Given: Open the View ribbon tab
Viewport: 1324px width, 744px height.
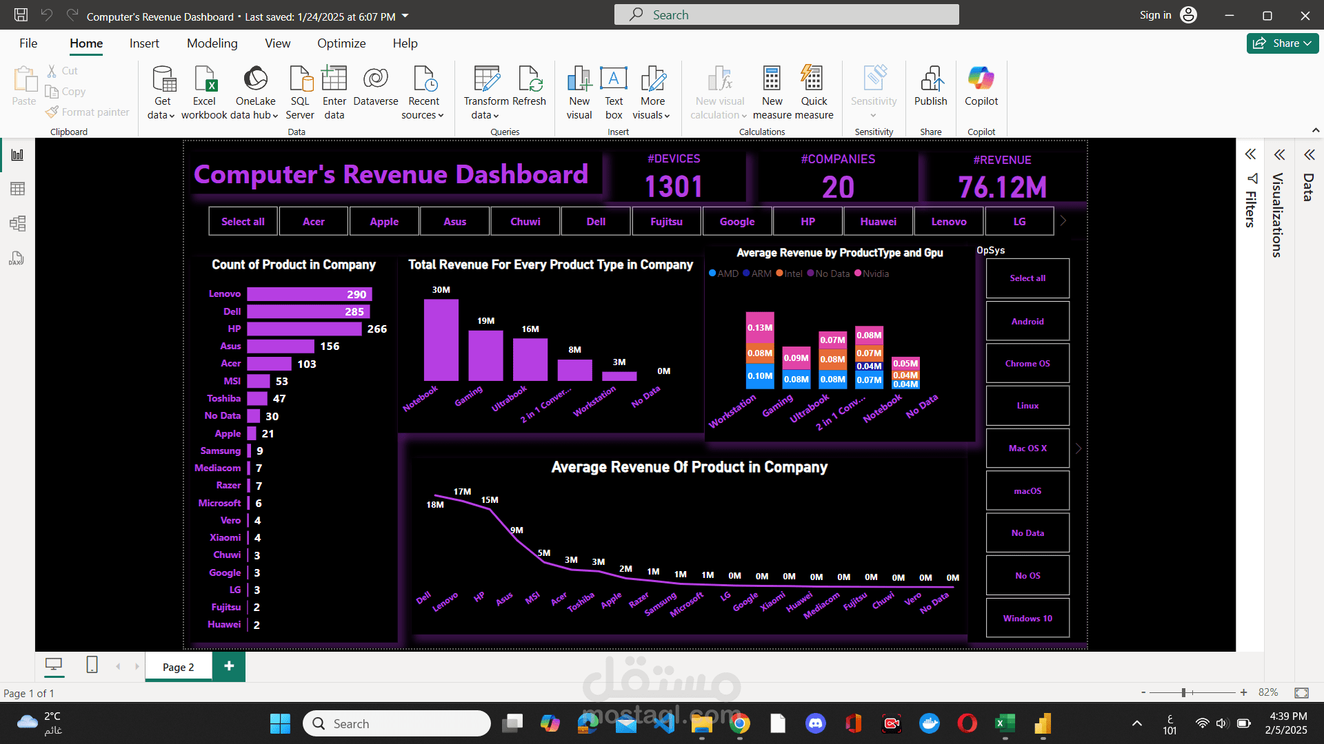Looking at the screenshot, I should tap(277, 43).
